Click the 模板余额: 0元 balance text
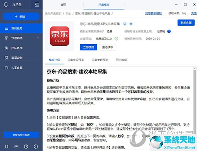 tap(177, 13)
